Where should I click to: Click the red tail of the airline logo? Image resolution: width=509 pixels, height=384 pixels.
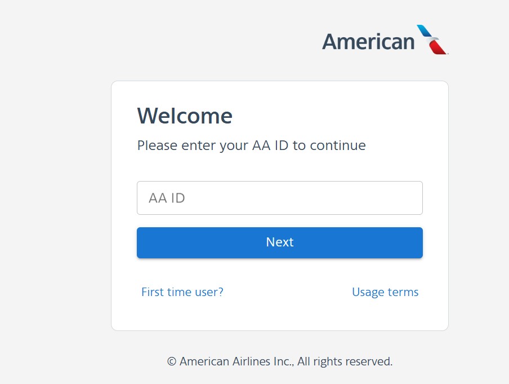click(x=437, y=46)
